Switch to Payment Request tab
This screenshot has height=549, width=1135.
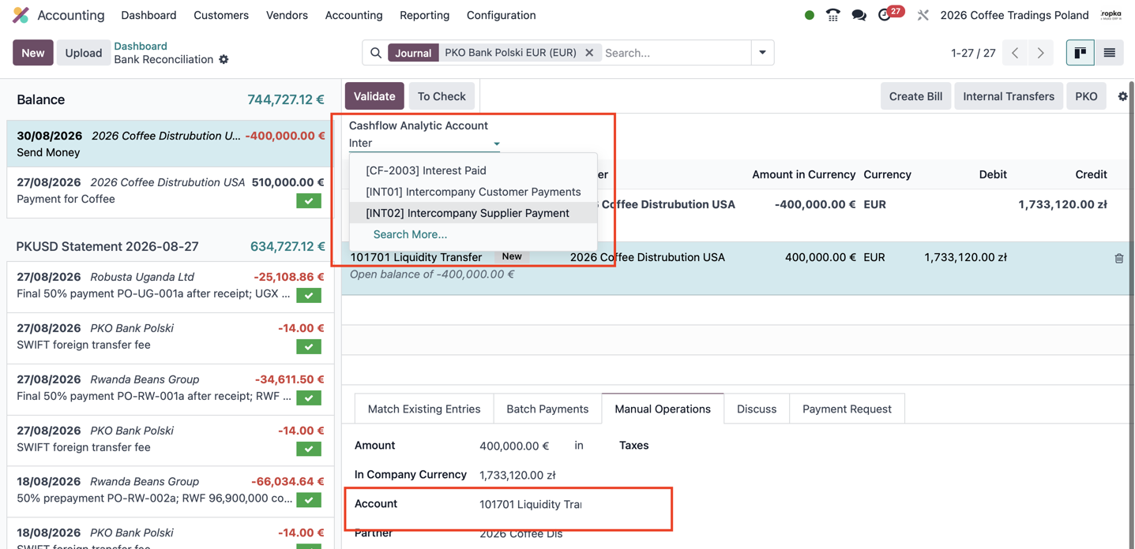pos(847,409)
